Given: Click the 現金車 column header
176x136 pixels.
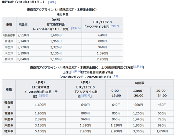Looking at the screenshot, I should (23, 24).
